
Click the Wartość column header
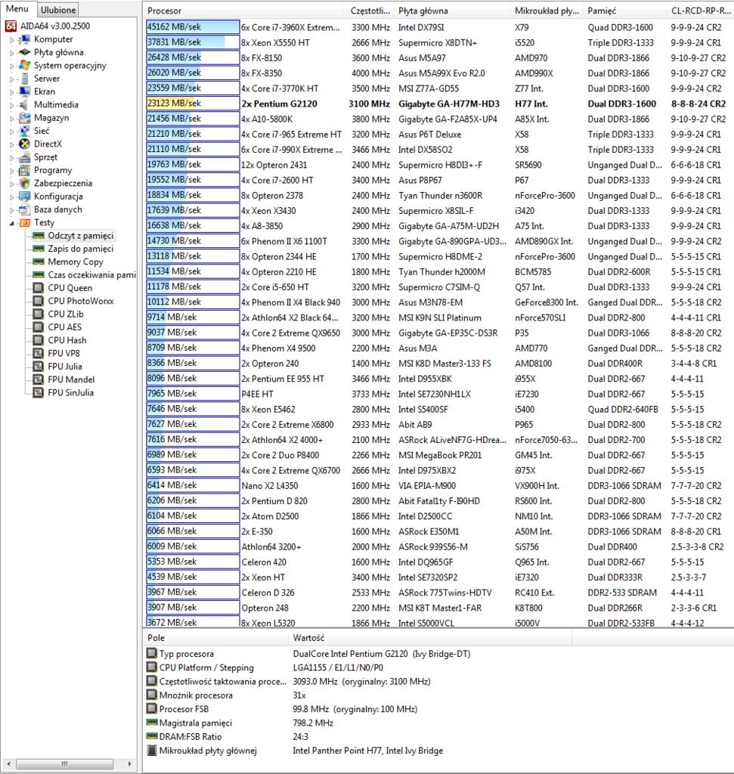pos(429,638)
